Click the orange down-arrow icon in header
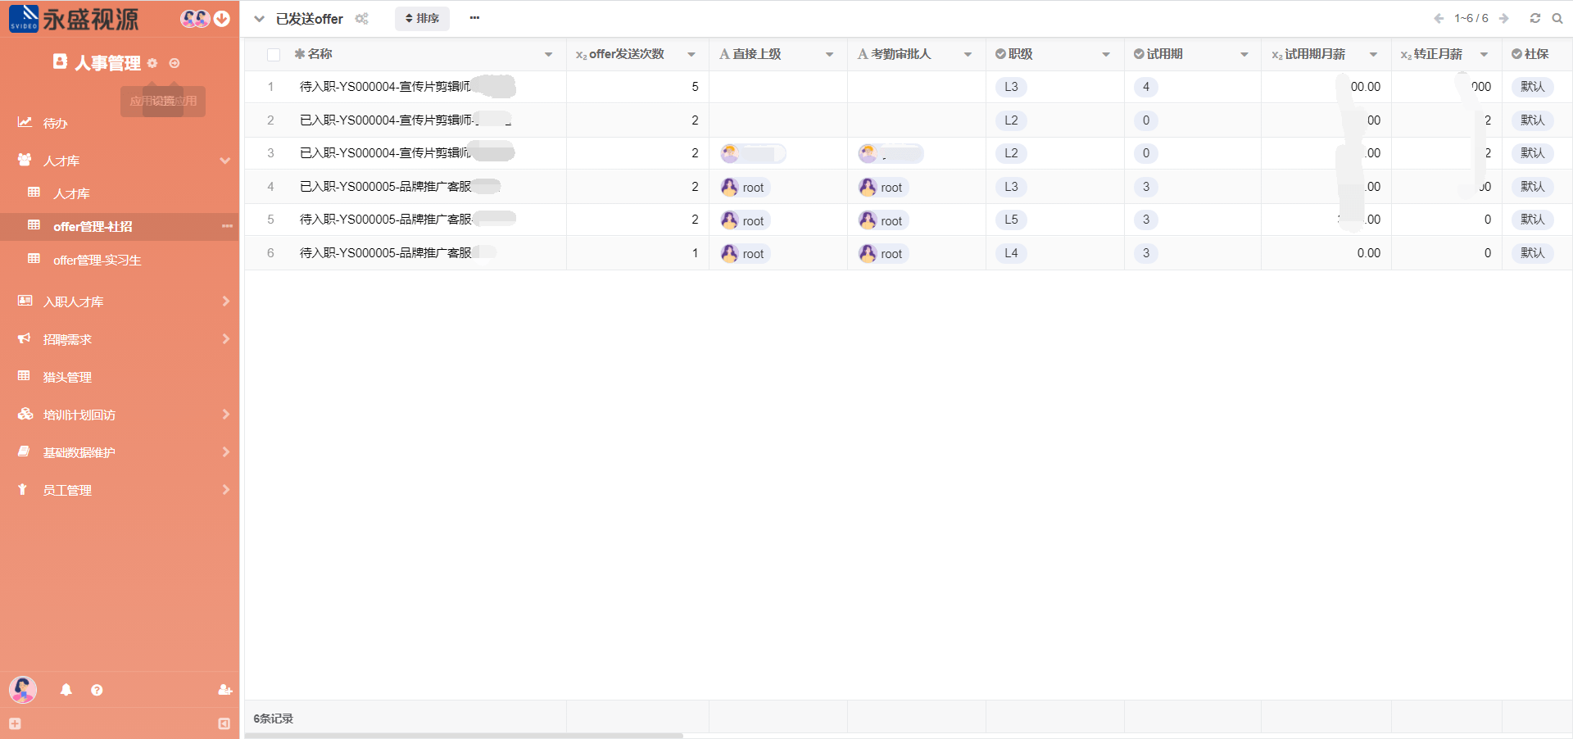Image resolution: width=1573 pixels, height=739 pixels. point(222,19)
